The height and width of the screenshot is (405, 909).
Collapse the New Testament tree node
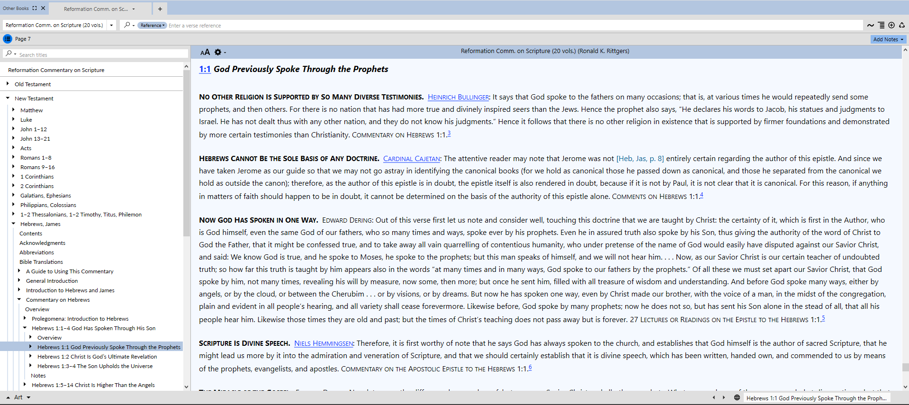point(8,98)
